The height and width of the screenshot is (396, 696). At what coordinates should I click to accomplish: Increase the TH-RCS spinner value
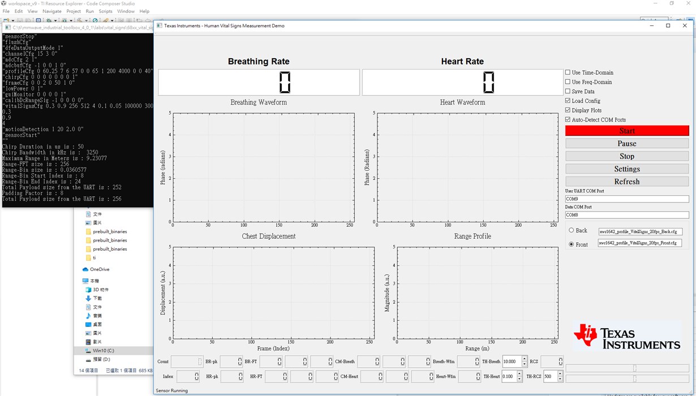point(560,373)
